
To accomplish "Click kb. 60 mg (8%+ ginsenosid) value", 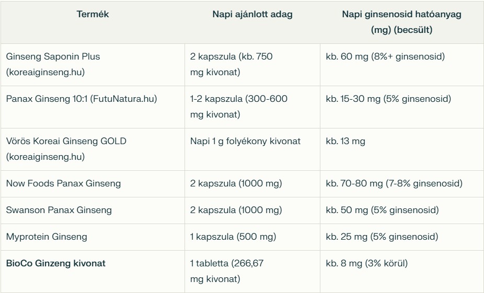I will (385, 56).
